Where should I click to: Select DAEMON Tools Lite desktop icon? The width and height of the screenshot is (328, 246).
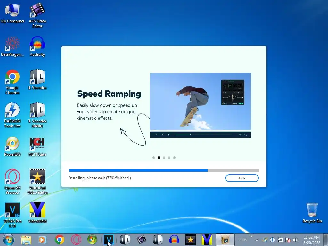[12, 115]
